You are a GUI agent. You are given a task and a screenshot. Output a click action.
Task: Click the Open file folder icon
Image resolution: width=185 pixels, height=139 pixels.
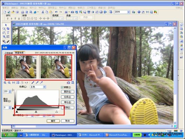point(13,12)
